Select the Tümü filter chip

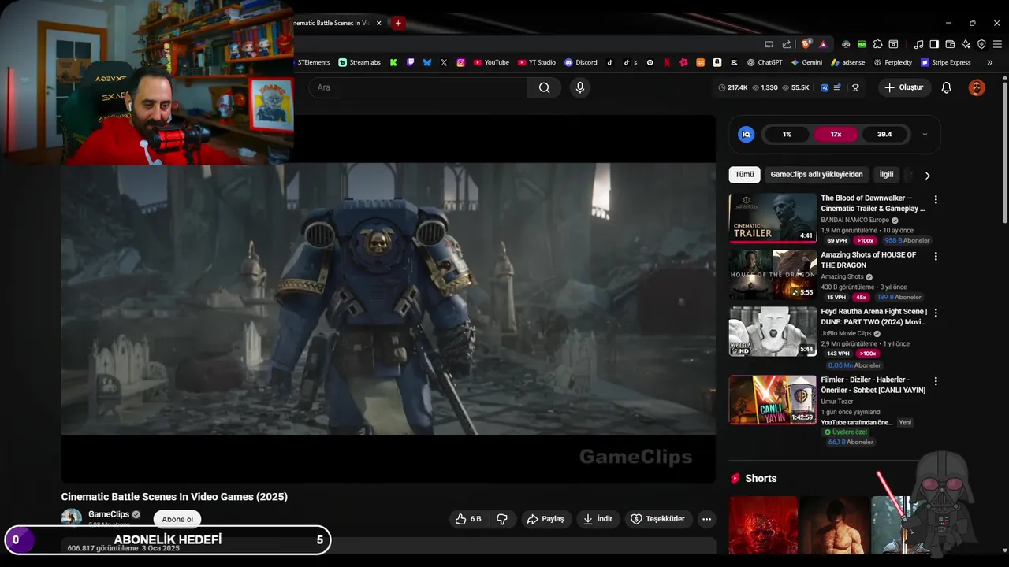coord(744,175)
